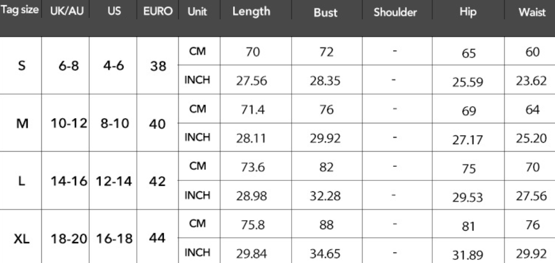Image resolution: width=555 pixels, height=263 pixels.
Task: Click the S tag size cell
Action: [21, 65]
